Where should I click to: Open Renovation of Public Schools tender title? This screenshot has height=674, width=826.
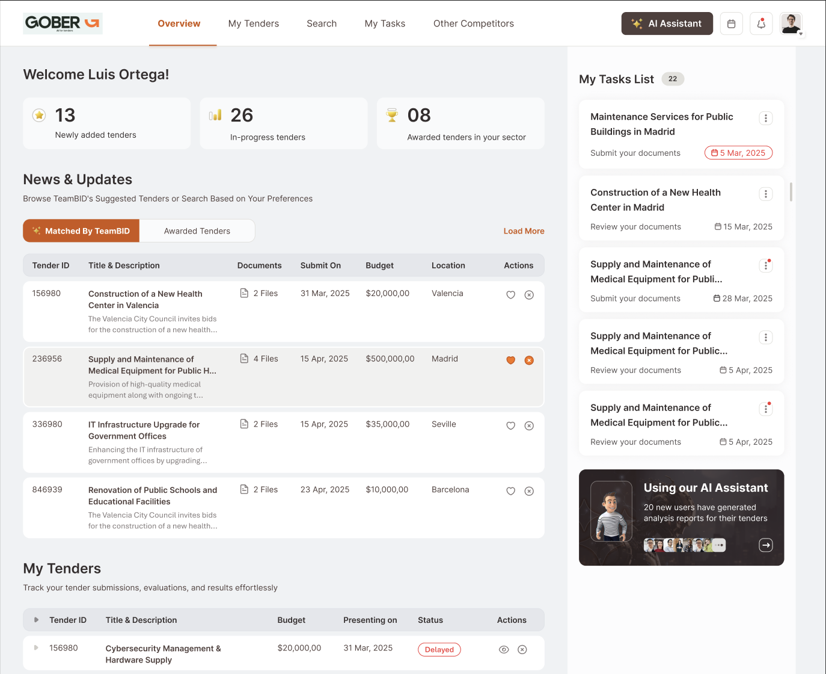coord(153,495)
